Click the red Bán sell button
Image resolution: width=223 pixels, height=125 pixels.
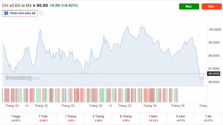[212, 6]
